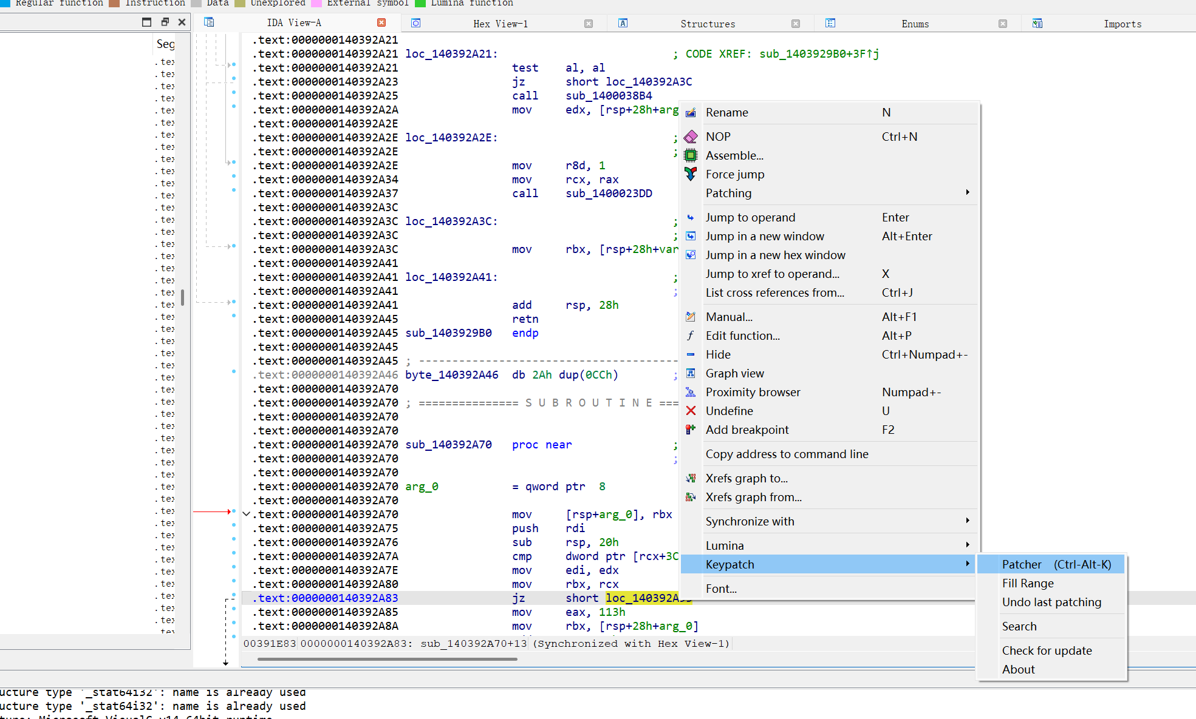Click the Graph view icon
1196x719 pixels.
[691, 374]
